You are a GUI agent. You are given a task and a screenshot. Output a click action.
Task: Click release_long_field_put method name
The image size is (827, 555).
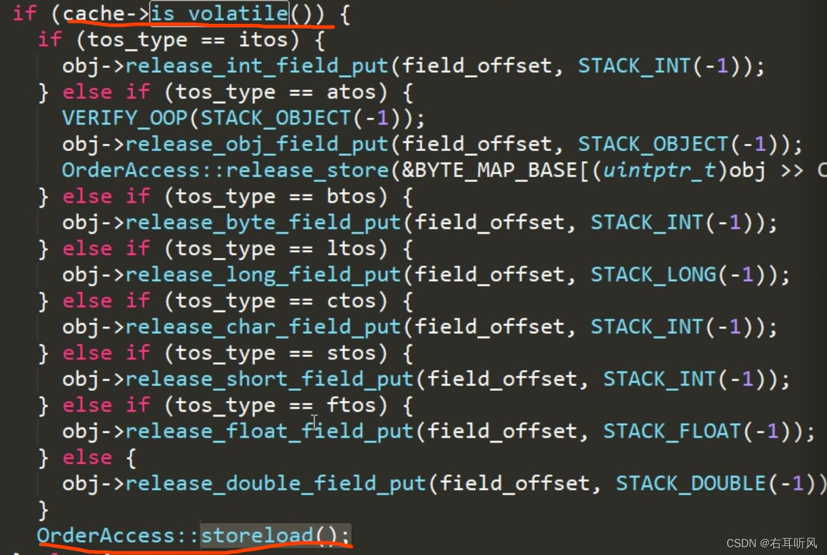tap(263, 275)
